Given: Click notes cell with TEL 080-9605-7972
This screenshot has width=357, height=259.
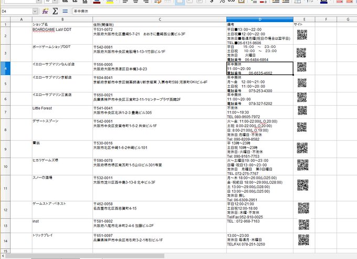Looking at the screenshot, I should pos(260,112).
